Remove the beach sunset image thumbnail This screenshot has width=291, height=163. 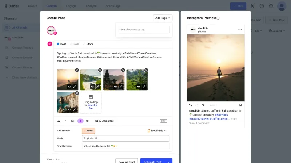pos(77,70)
